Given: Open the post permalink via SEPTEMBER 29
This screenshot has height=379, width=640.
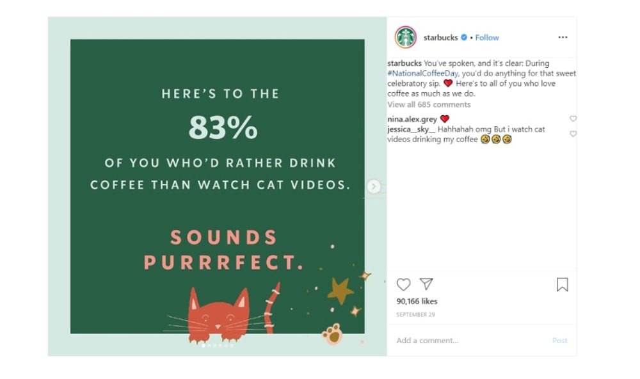Looking at the screenshot, I should 415,314.
